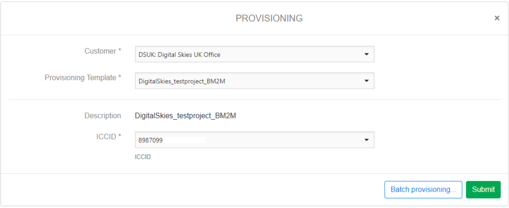This screenshot has width=509, height=208.
Task: Click the 'Provisioning Template *' label
Action: 83,78
